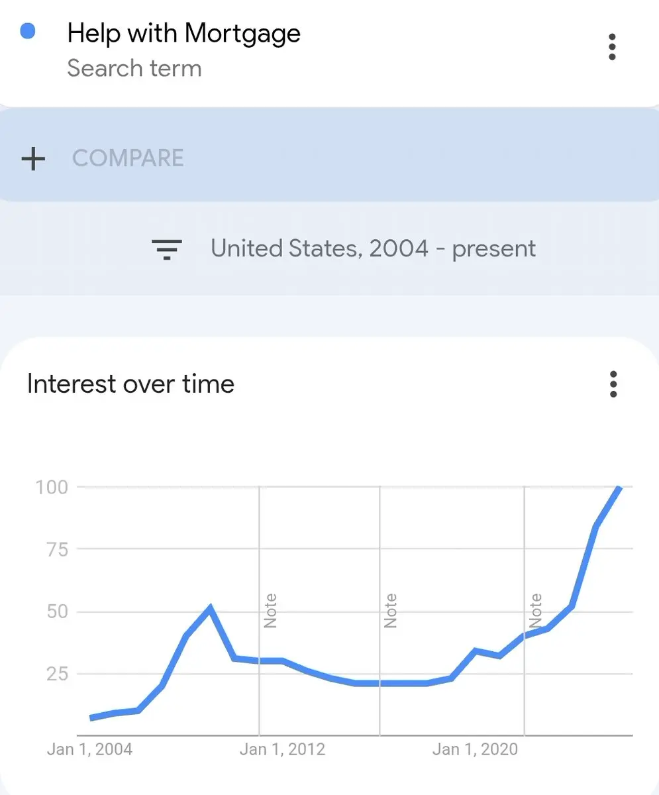Click the Jan 1, 2020 axis label
The height and width of the screenshot is (795, 659).
click(476, 749)
